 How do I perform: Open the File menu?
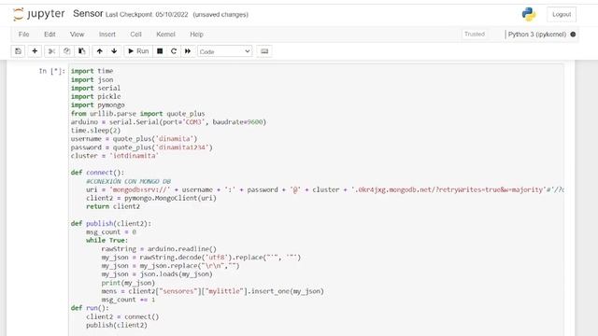(23, 35)
